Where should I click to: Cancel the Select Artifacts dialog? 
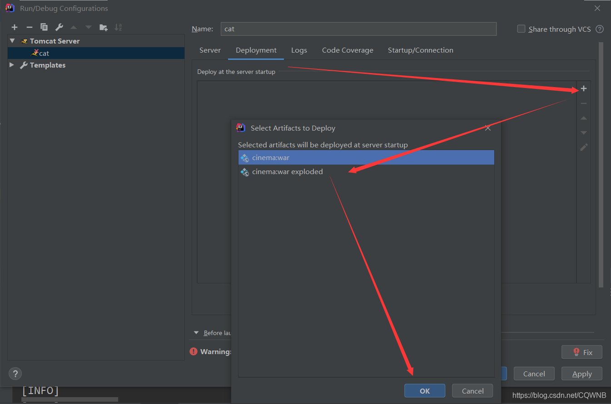[x=472, y=391]
